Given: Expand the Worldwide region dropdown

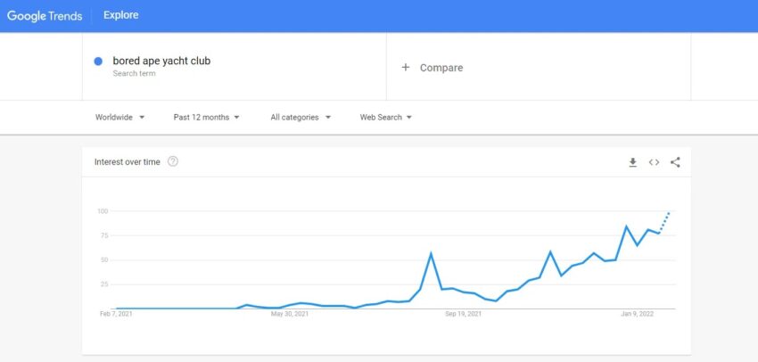Looking at the screenshot, I should [119, 118].
